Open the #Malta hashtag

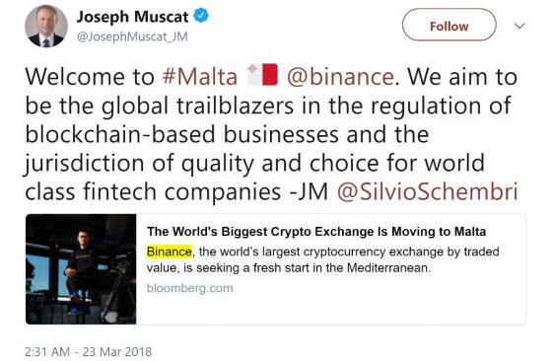199,76
